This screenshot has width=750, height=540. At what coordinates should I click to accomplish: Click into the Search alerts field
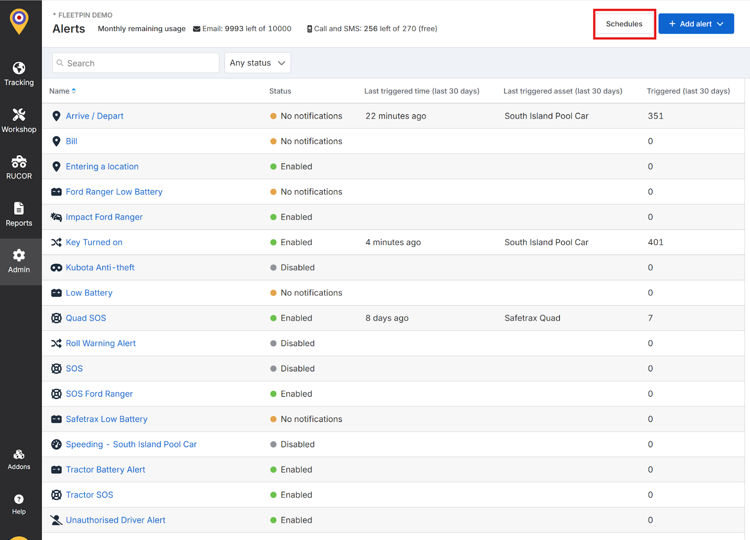click(136, 63)
